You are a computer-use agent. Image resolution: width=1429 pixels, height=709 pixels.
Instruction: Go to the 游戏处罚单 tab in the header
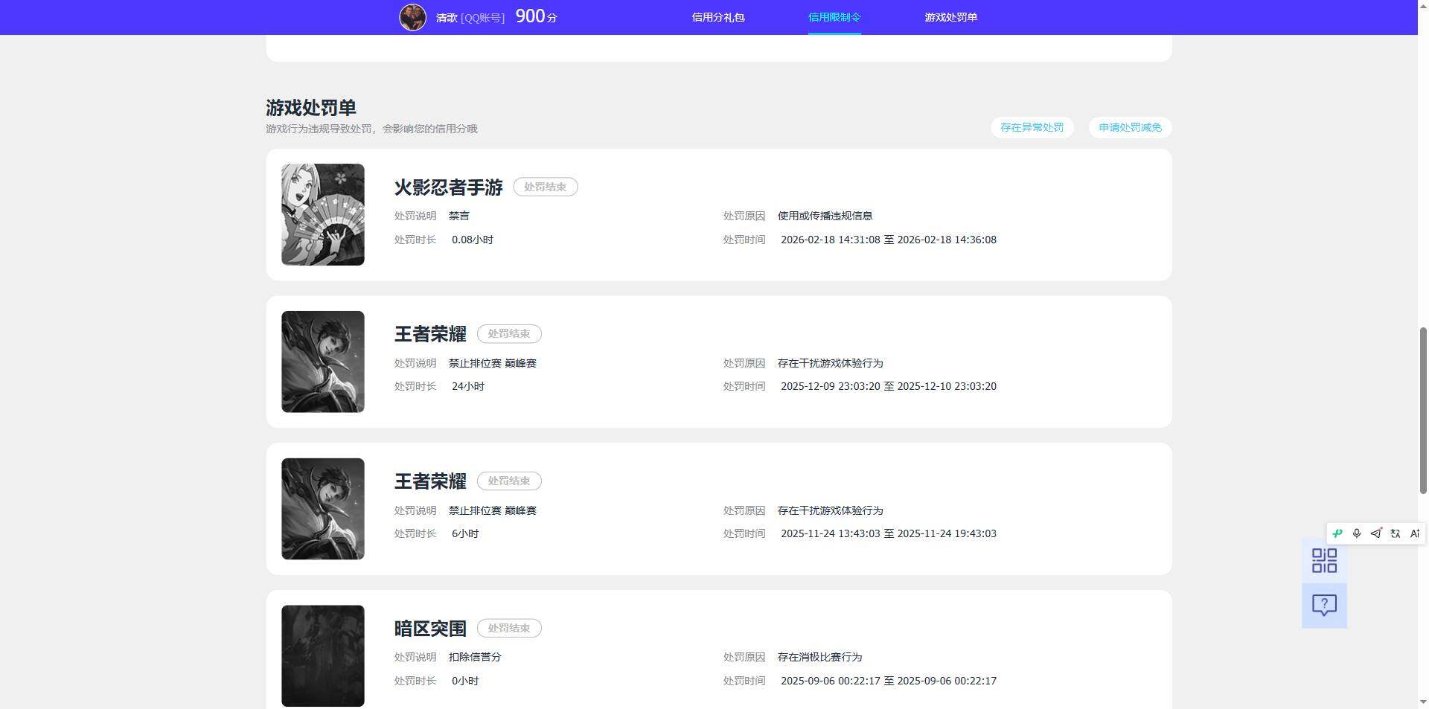pos(951,17)
